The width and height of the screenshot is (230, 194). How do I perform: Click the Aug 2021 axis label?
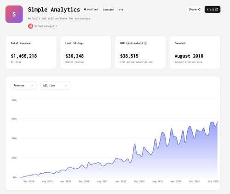point(102,181)
